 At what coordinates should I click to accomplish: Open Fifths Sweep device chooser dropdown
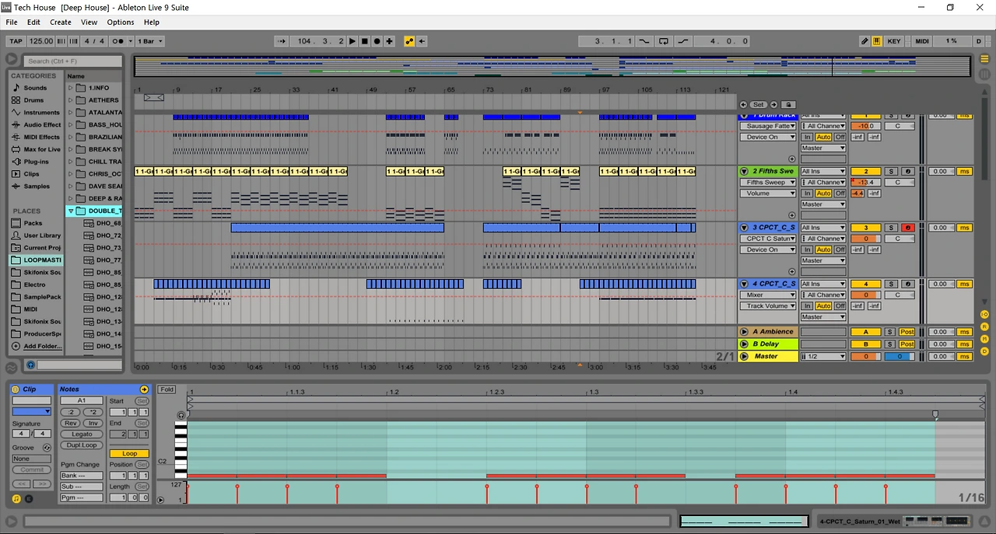point(768,183)
